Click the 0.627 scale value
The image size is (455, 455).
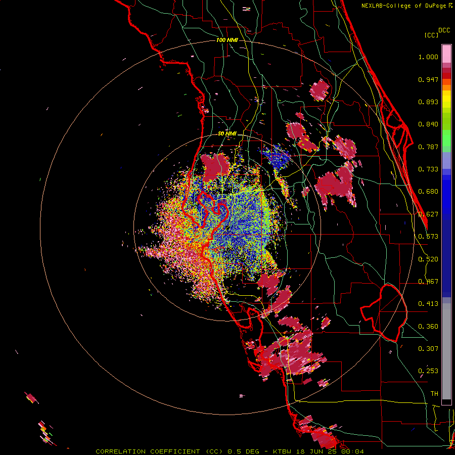point(428,214)
